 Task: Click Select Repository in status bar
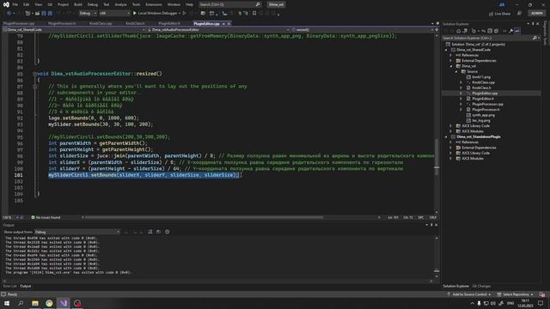[515, 294]
